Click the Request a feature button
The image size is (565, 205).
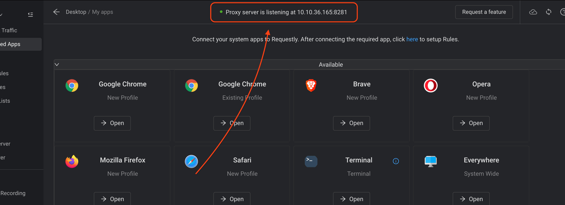(x=484, y=12)
